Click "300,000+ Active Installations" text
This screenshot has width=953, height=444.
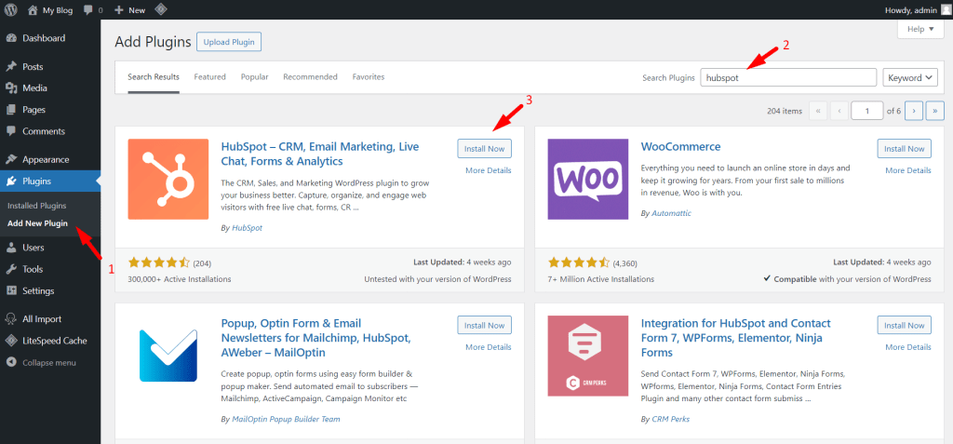click(x=180, y=279)
